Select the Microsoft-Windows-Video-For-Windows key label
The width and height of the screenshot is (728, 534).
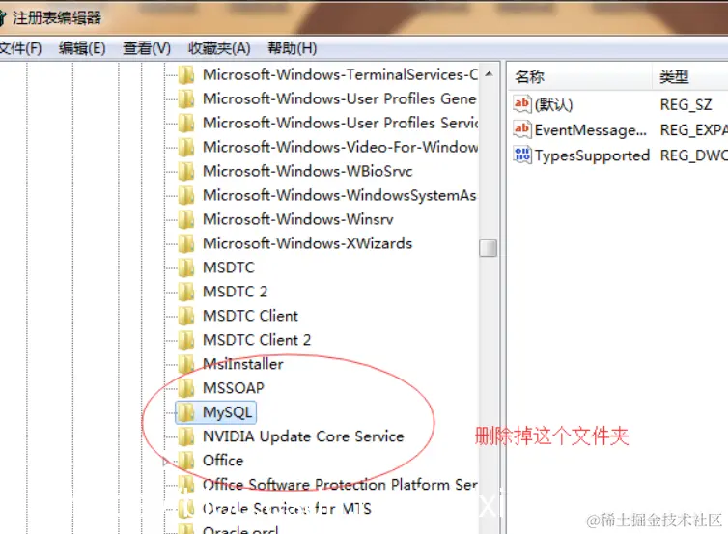(x=340, y=147)
